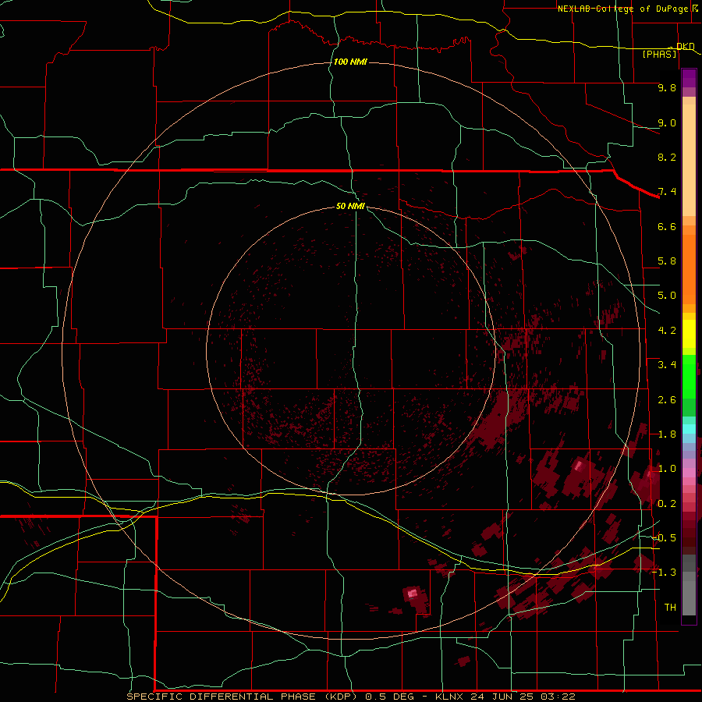This screenshot has width=702, height=702.
Task: Click the SPECIFIC DIFFERENTIAL PHASE (KDP) caption text
Action: pyautogui.click(x=243, y=697)
